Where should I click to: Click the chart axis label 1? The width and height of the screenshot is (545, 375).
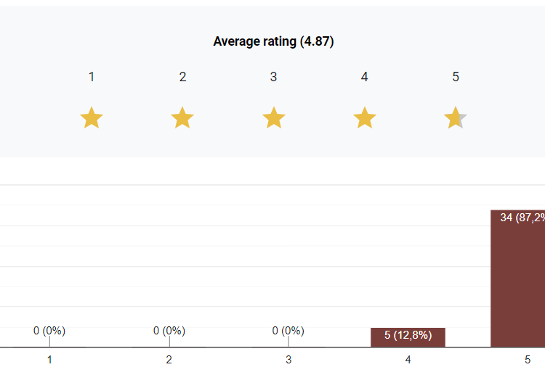click(x=49, y=360)
